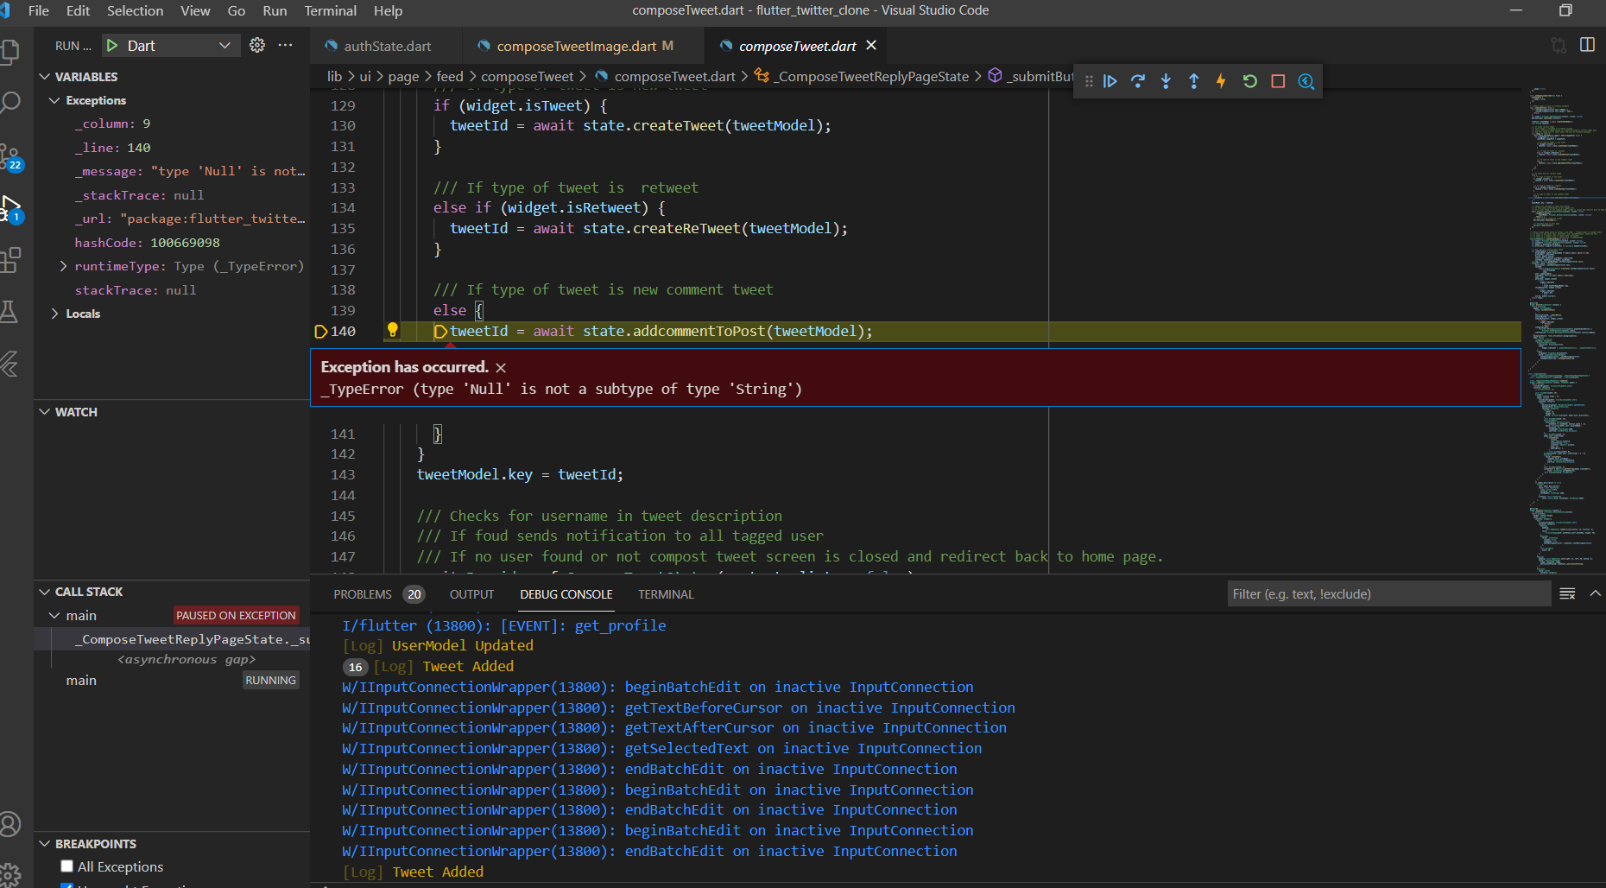Open the Explorer view in activity bar
The image size is (1606, 888).
tap(10, 52)
